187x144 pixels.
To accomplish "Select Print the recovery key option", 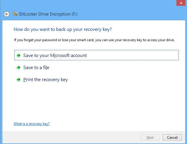I will coord(45,80).
